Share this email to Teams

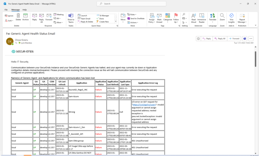tap(71, 18)
